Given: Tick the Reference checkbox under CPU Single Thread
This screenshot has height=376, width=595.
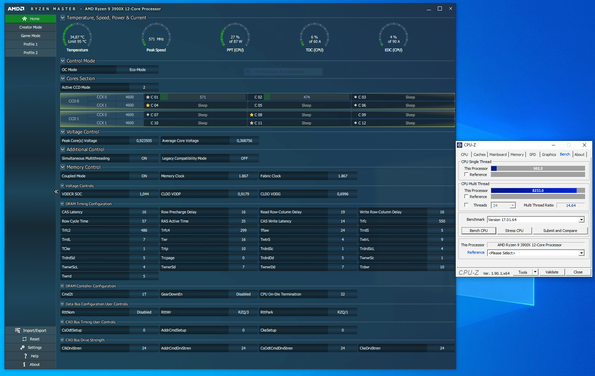Looking at the screenshot, I should pos(466,175).
